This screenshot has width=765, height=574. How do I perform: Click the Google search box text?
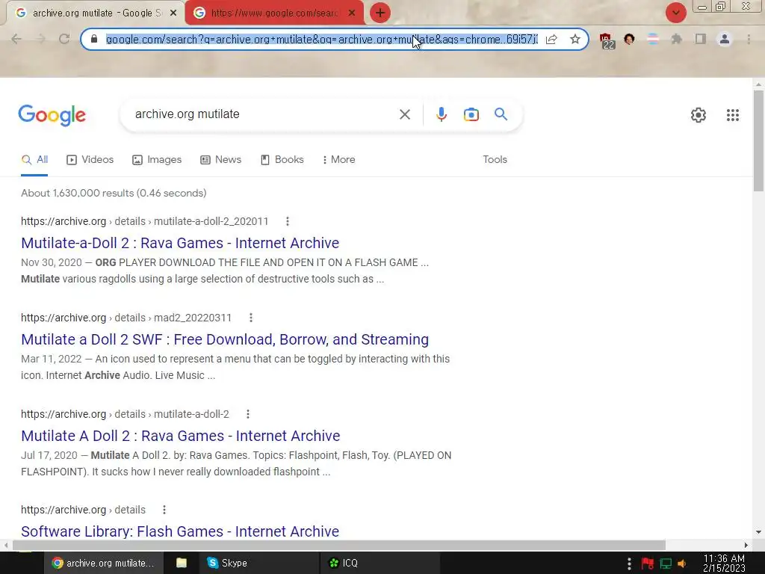[x=188, y=114]
